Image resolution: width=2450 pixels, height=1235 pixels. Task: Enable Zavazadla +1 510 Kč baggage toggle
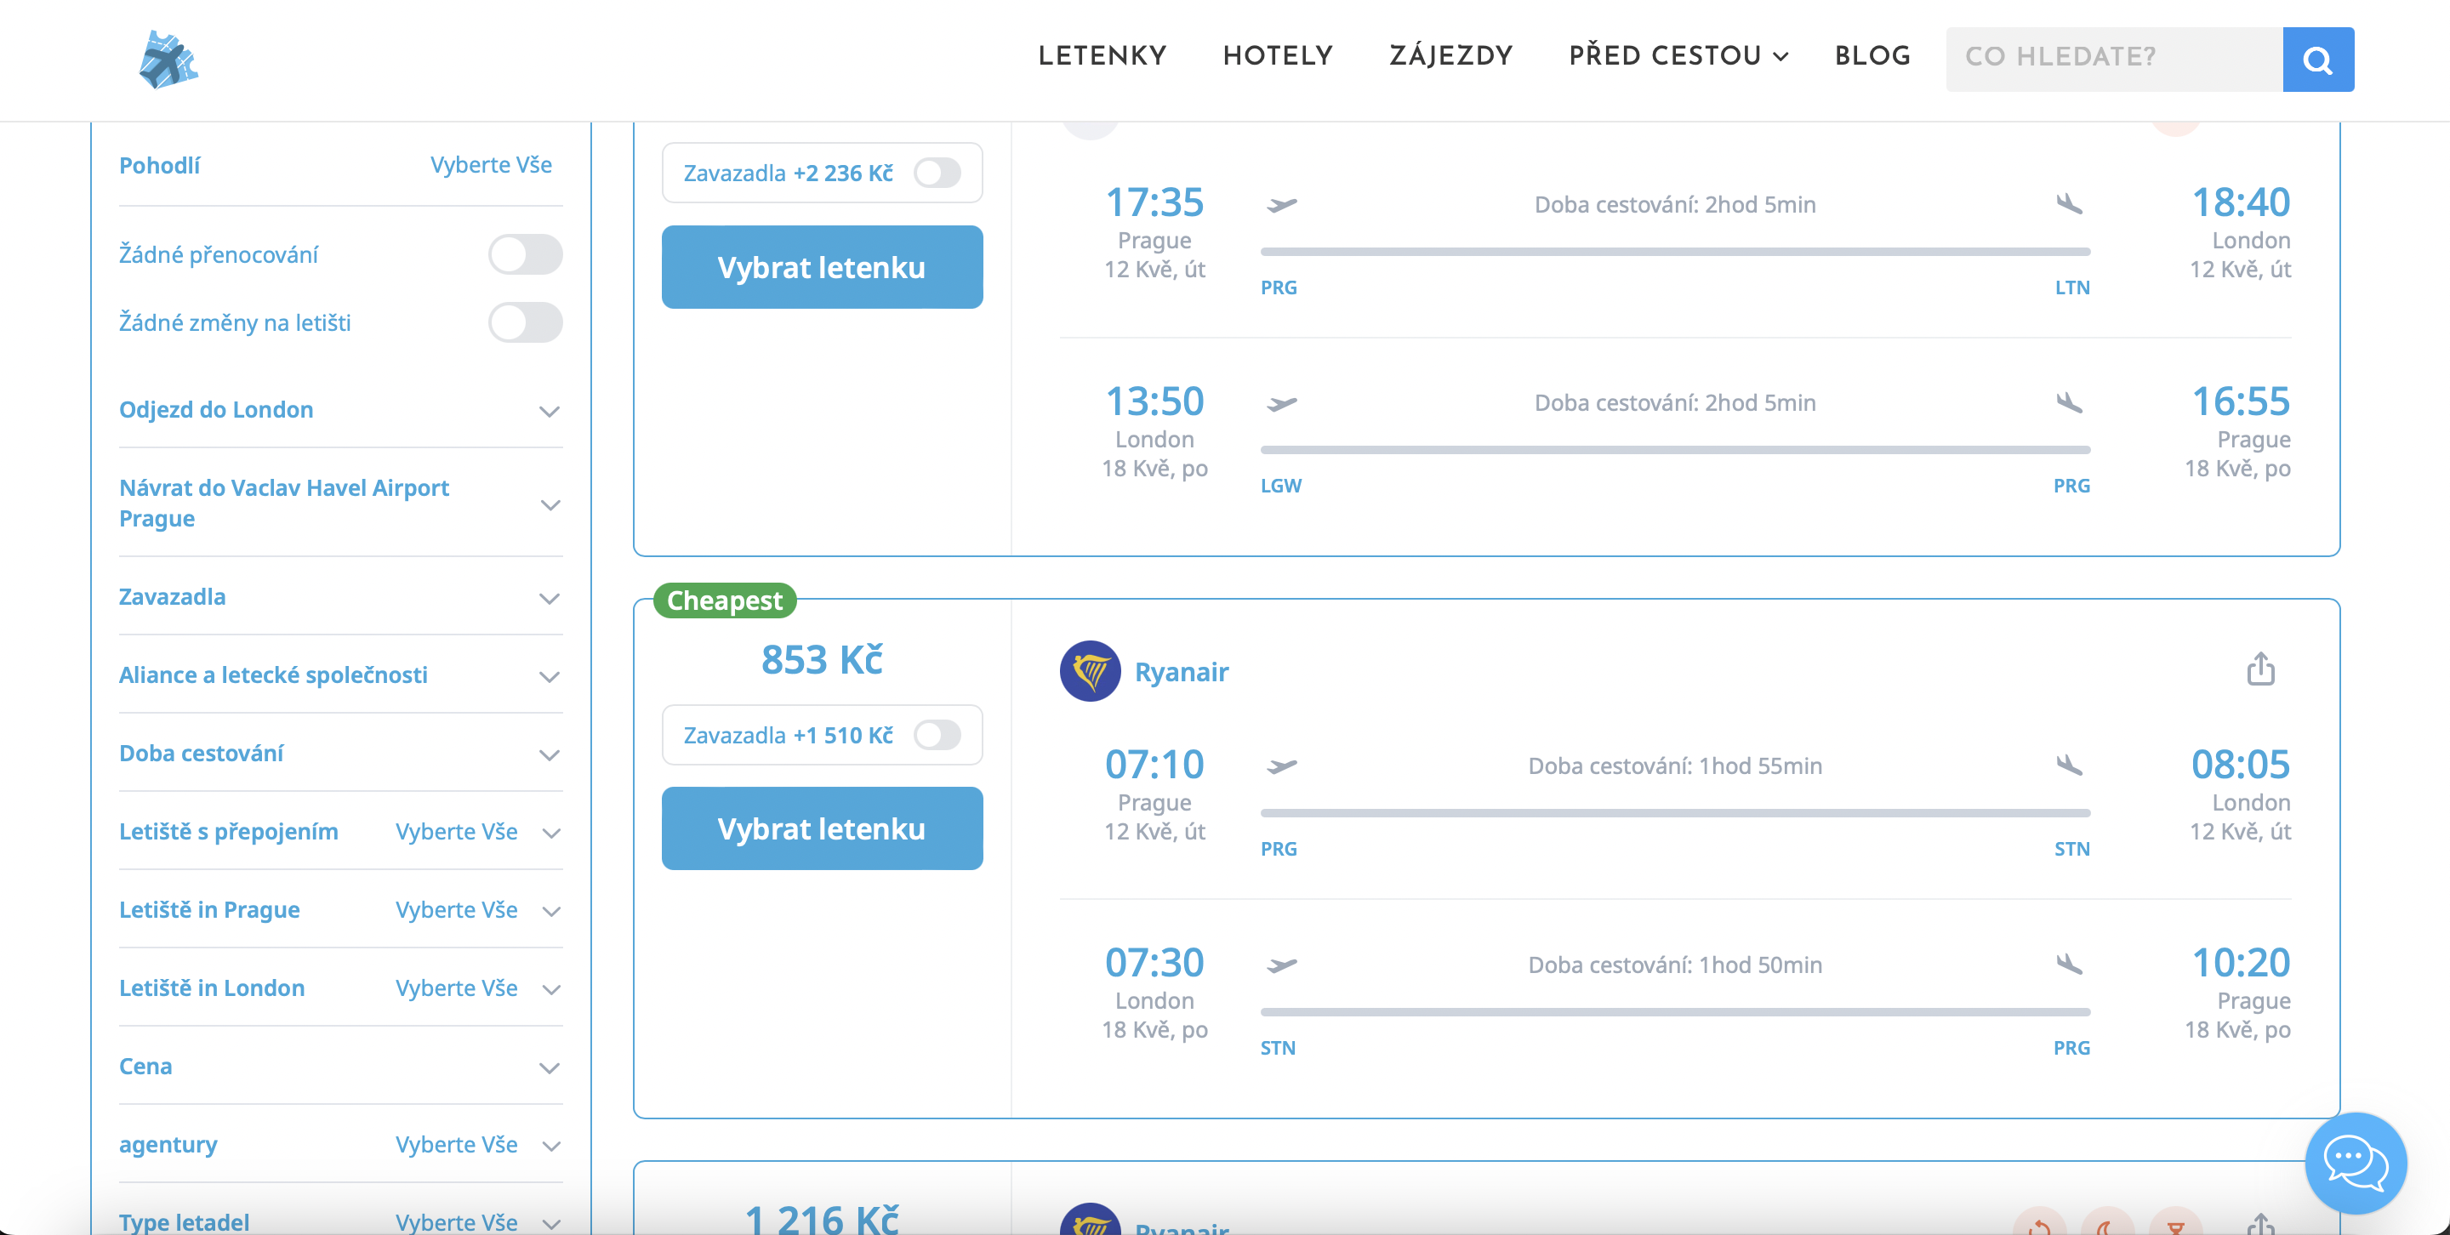[x=937, y=735]
